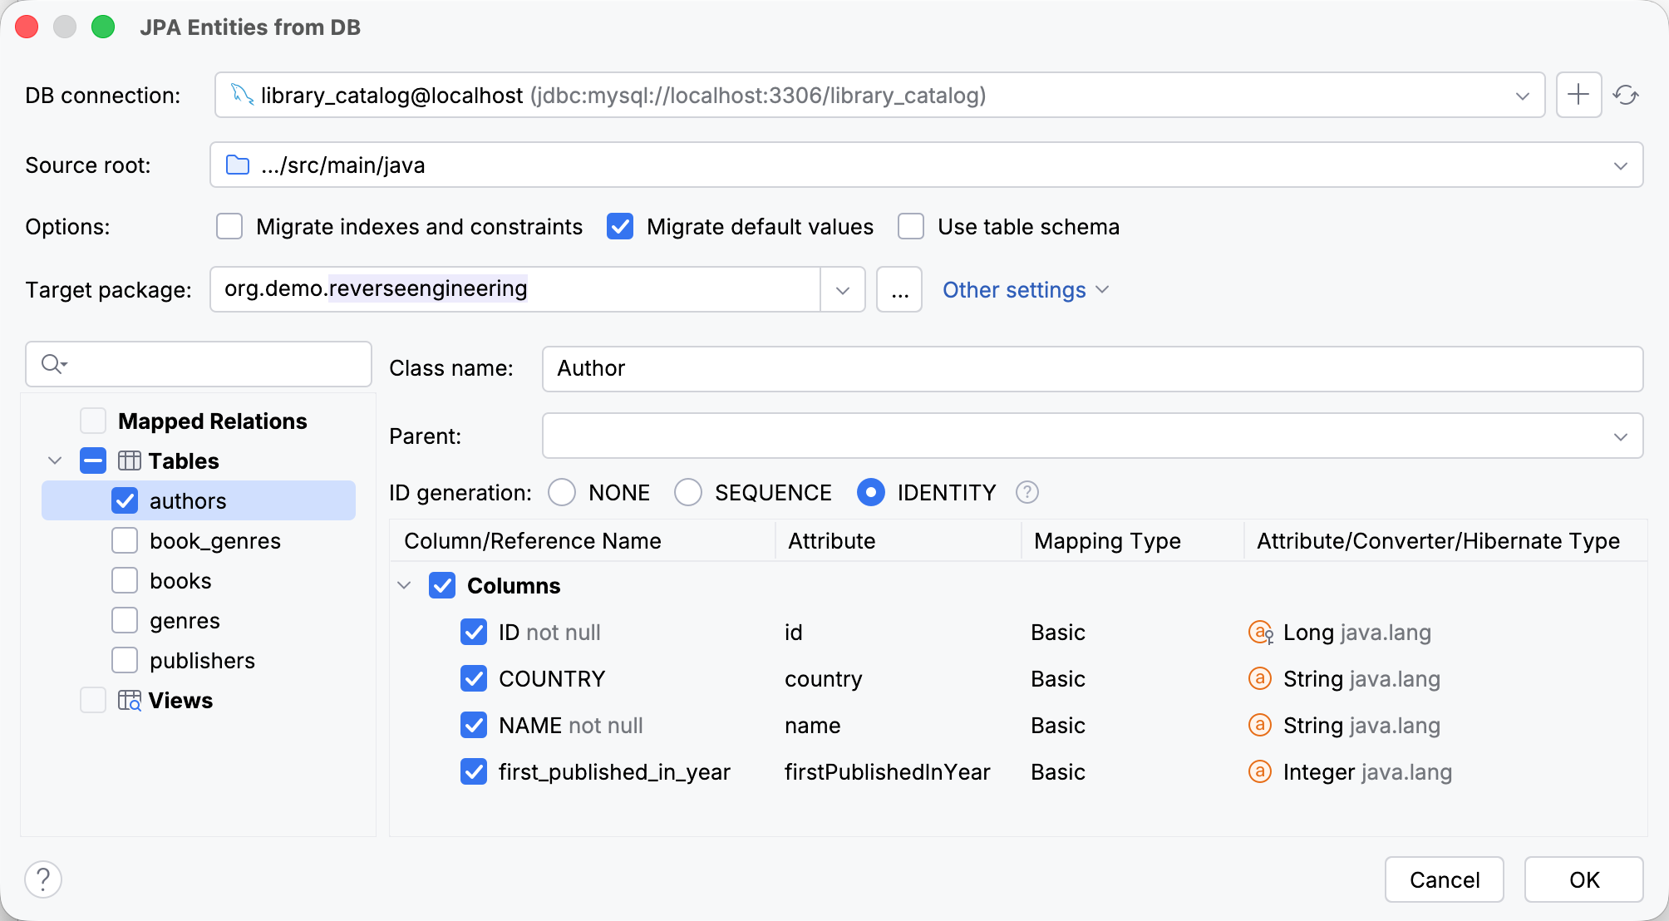Click the attribute icon beside Integer java.lang
The width and height of the screenshot is (1669, 921).
pyautogui.click(x=1260, y=772)
